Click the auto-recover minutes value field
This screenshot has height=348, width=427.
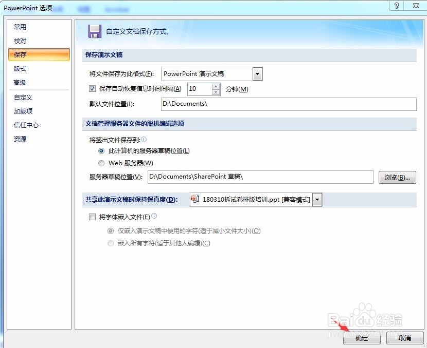click(x=199, y=89)
